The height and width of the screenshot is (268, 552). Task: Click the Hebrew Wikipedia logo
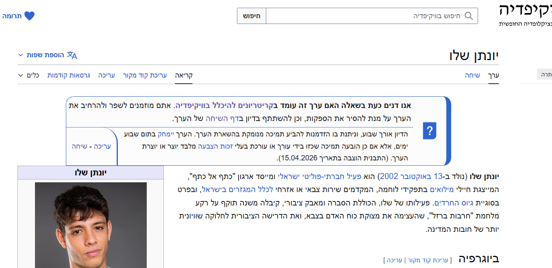[525, 14]
